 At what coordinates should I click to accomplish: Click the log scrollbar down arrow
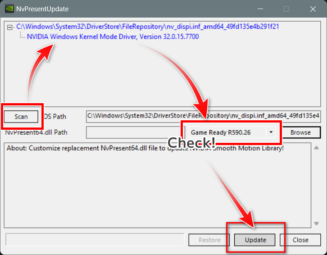tap(316, 223)
